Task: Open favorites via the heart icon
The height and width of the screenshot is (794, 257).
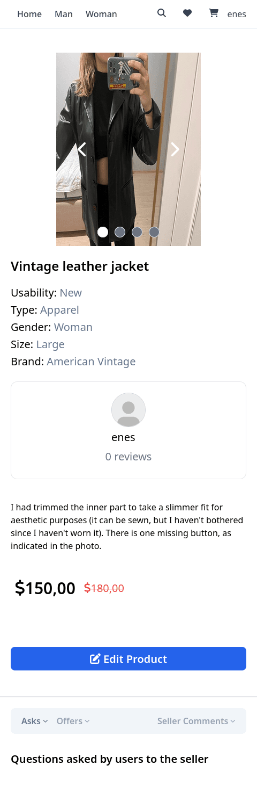Action: click(x=187, y=13)
